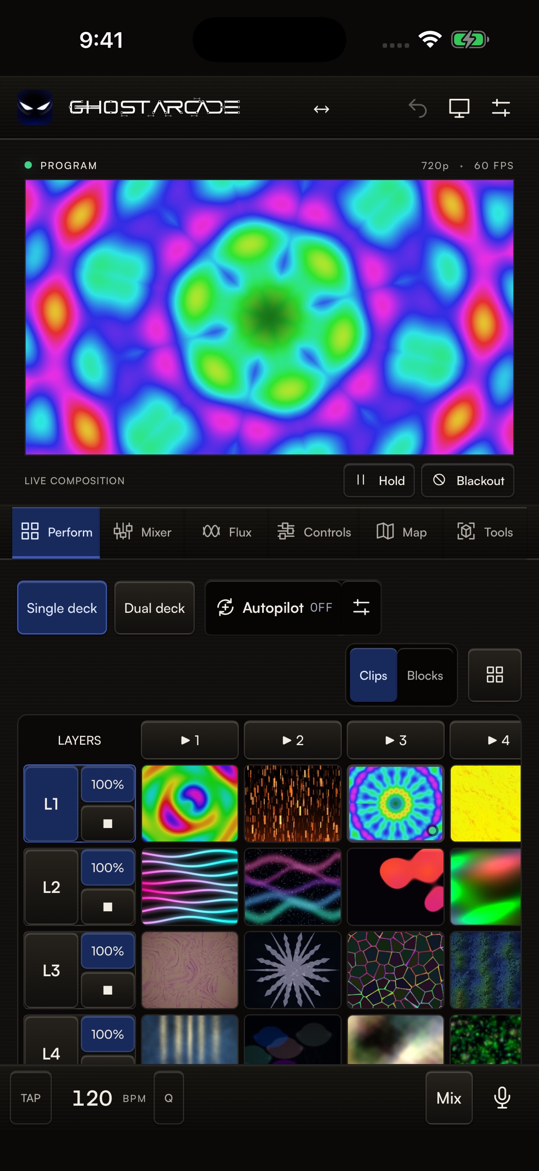Switch to the Mixer tab
Image resolution: width=539 pixels, height=1171 pixels.
(x=142, y=532)
